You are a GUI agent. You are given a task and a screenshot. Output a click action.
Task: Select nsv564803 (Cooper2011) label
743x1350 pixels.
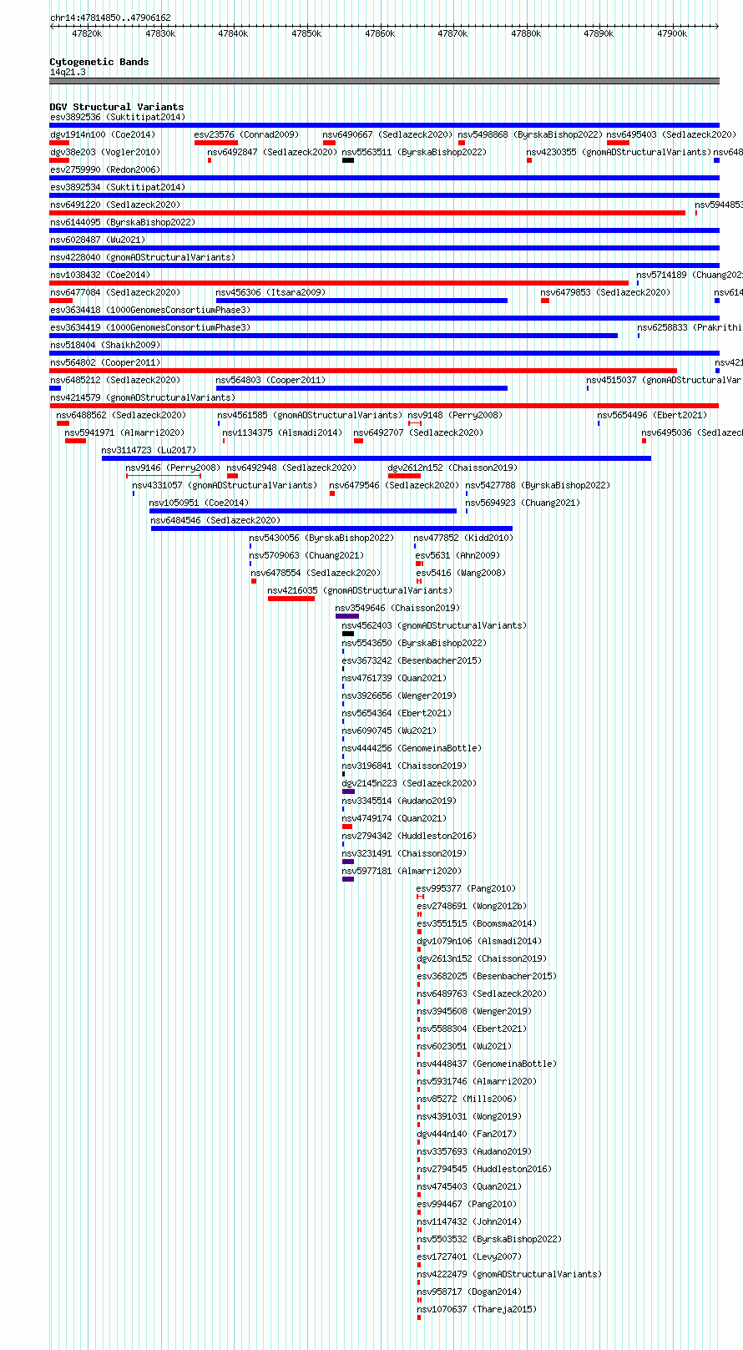pos(270,380)
